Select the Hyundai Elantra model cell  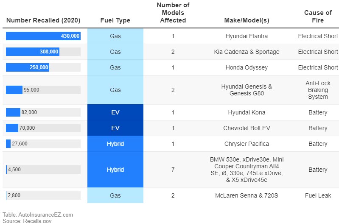click(247, 36)
